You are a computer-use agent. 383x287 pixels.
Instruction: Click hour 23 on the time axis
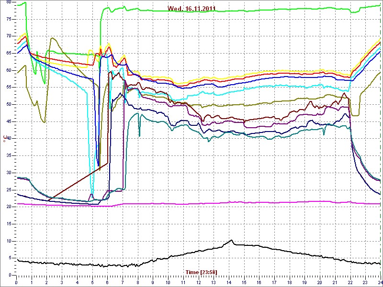point(365,282)
